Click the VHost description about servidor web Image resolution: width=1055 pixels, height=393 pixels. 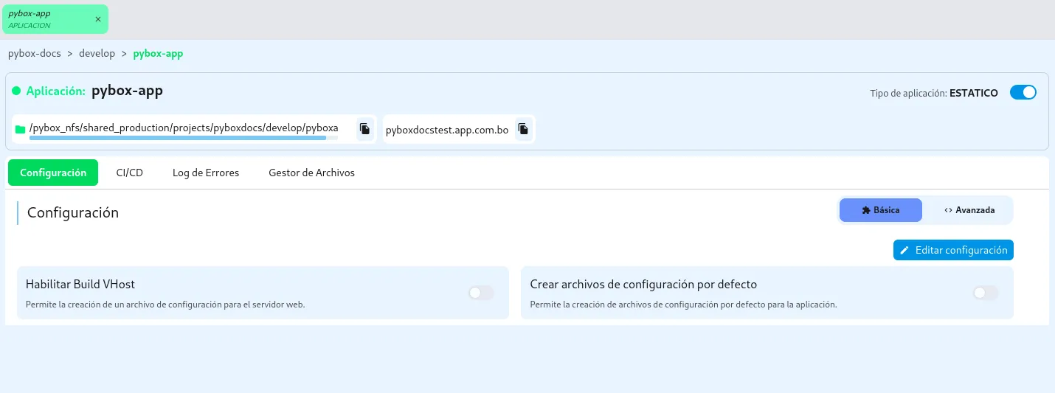(x=165, y=305)
